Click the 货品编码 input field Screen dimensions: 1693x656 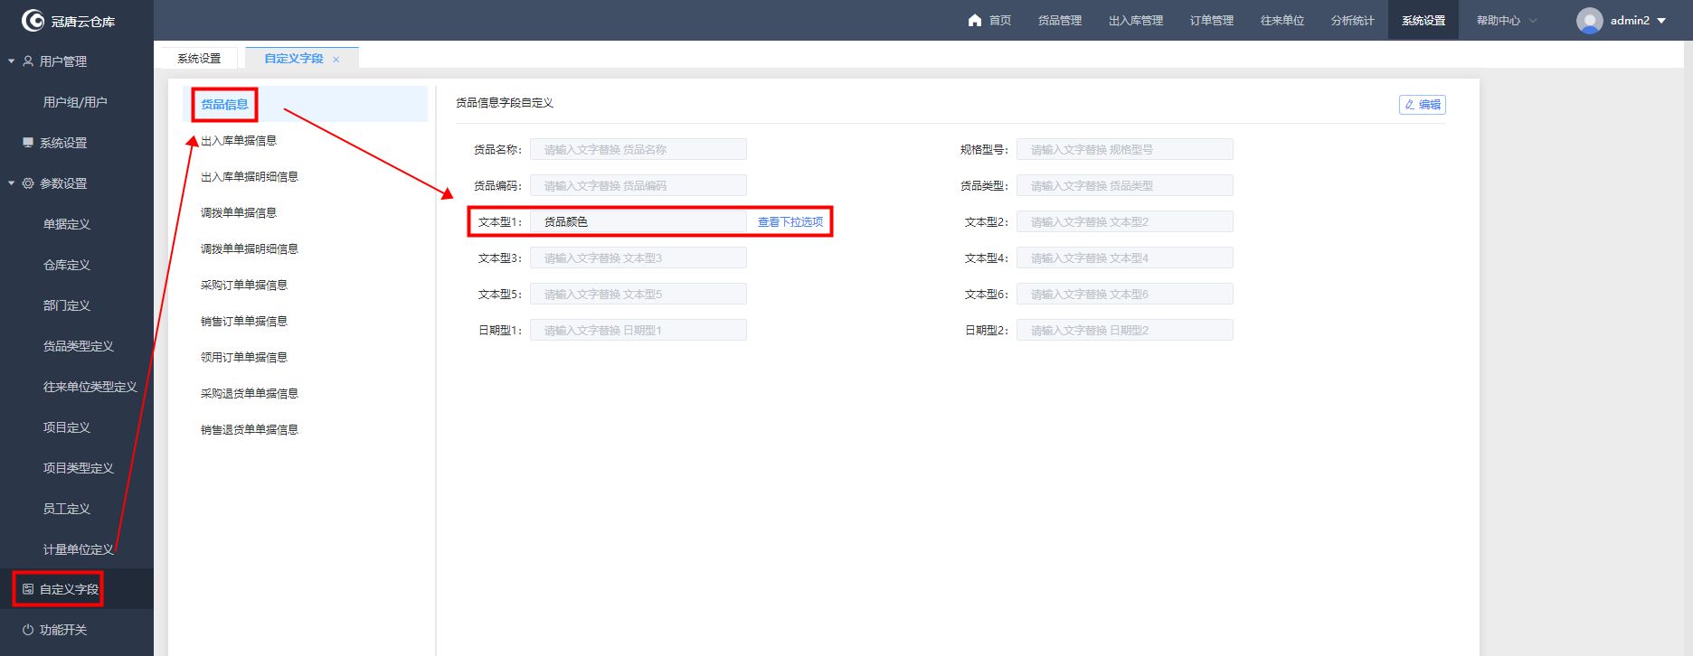pos(638,186)
